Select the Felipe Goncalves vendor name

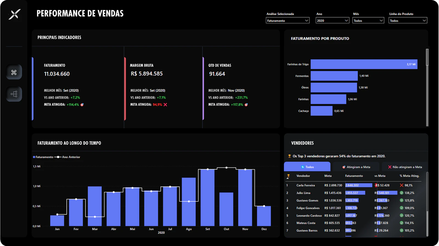308,208
